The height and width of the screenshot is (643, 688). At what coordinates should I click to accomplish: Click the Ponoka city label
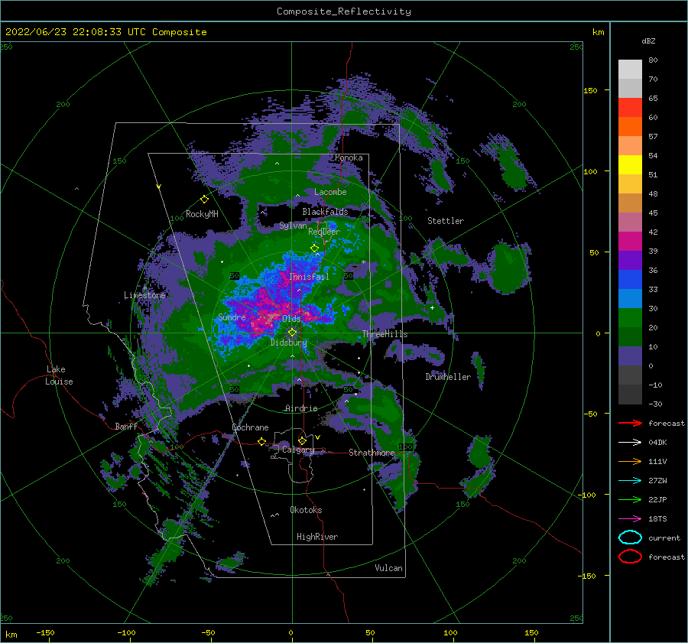pyautogui.click(x=349, y=158)
